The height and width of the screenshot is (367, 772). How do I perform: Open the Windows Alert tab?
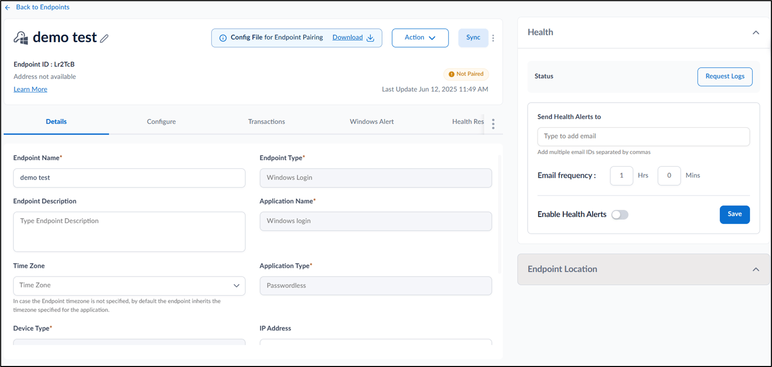pos(372,122)
